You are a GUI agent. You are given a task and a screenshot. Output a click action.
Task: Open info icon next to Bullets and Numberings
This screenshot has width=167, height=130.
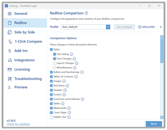tap(82, 72)
